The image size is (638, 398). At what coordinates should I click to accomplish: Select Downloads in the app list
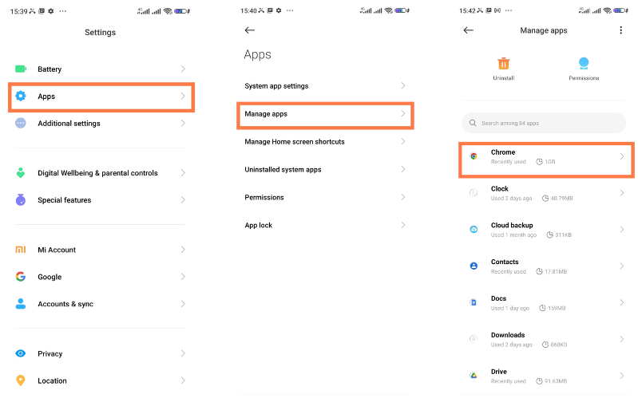(x=546, y=339)
